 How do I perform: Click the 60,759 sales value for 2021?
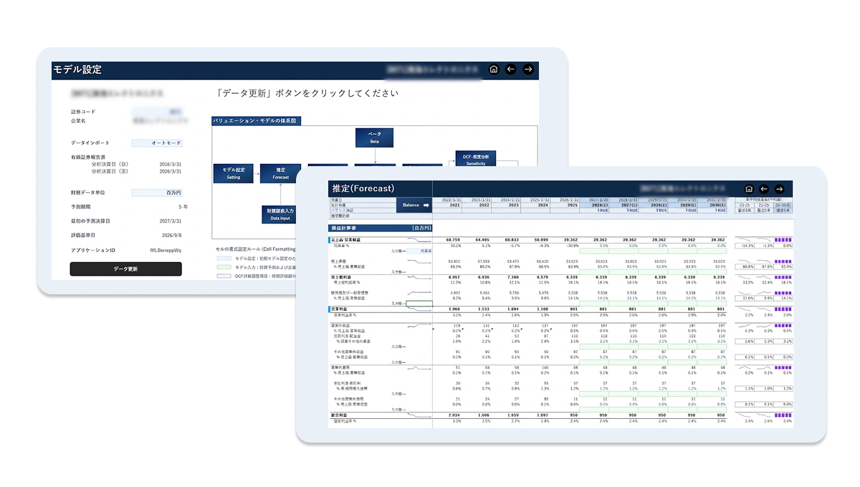(452, 240)
